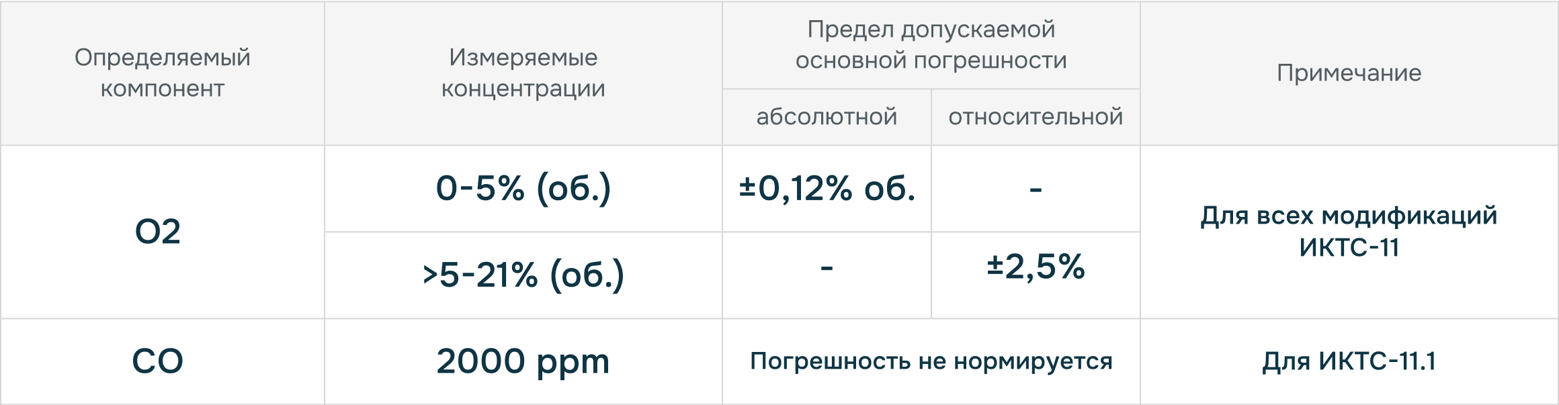1559x405 pixels.
Task: Click the dash in the absolute column for >5-21%
Action: [x=827, y=269]
